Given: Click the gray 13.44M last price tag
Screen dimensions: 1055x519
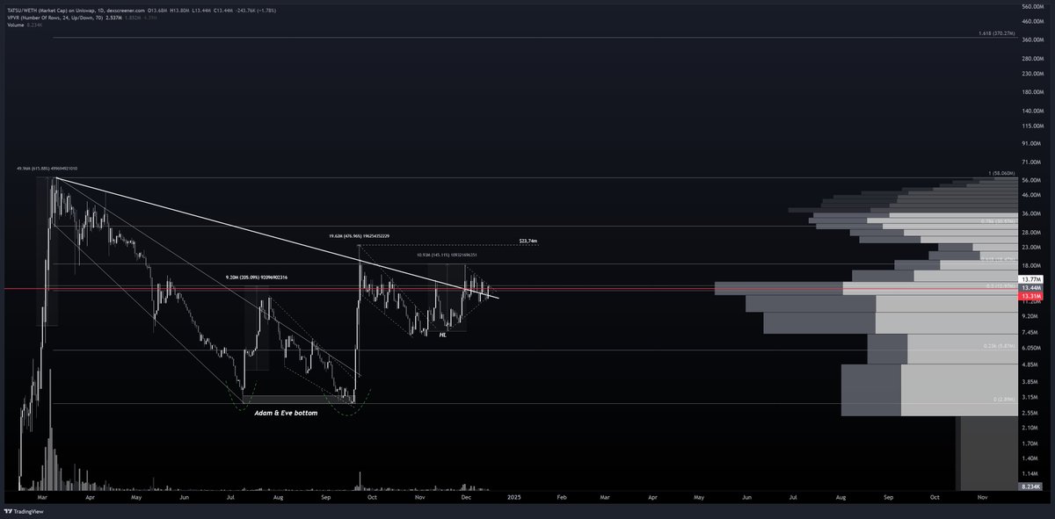Looking at the screenshot, I should click(1030, 288).
